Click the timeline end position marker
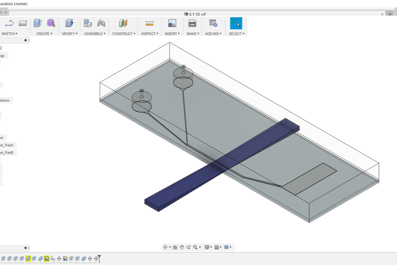Screen dimensions: 397x265 99,259
